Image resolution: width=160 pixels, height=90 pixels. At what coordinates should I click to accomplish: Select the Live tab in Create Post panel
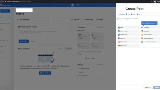(128, 14)
